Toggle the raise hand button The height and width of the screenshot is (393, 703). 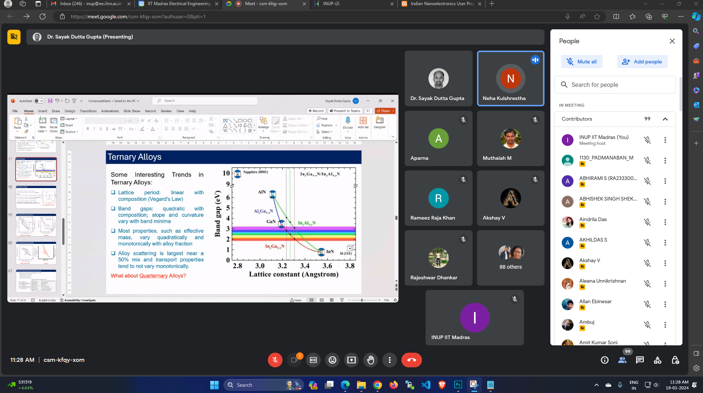click(371, 360)
